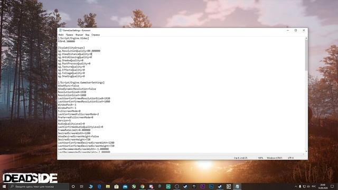
Task: Open File Explorer from the taskbar
Action: tap(108, 186)
